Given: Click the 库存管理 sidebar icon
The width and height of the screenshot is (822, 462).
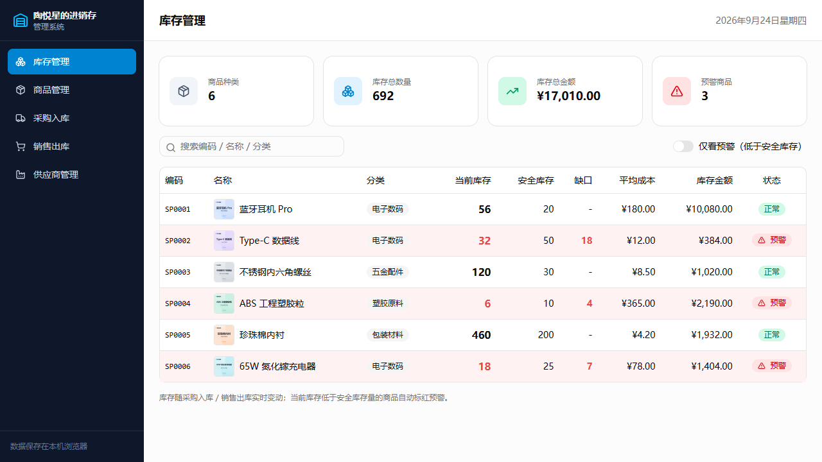Looking at the screenshot, I should (x=21, y=62).
